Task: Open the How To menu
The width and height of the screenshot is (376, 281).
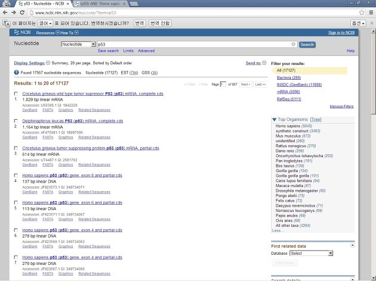Action: pyautogui.click(x=69, y=33)
